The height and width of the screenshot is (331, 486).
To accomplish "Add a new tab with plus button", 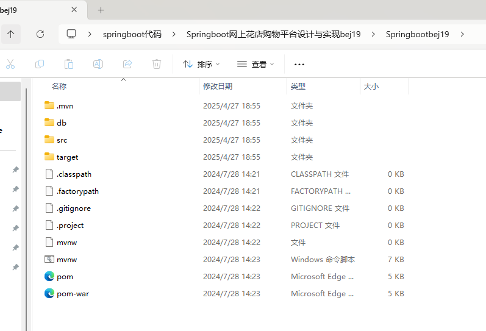I will point(101,10).
